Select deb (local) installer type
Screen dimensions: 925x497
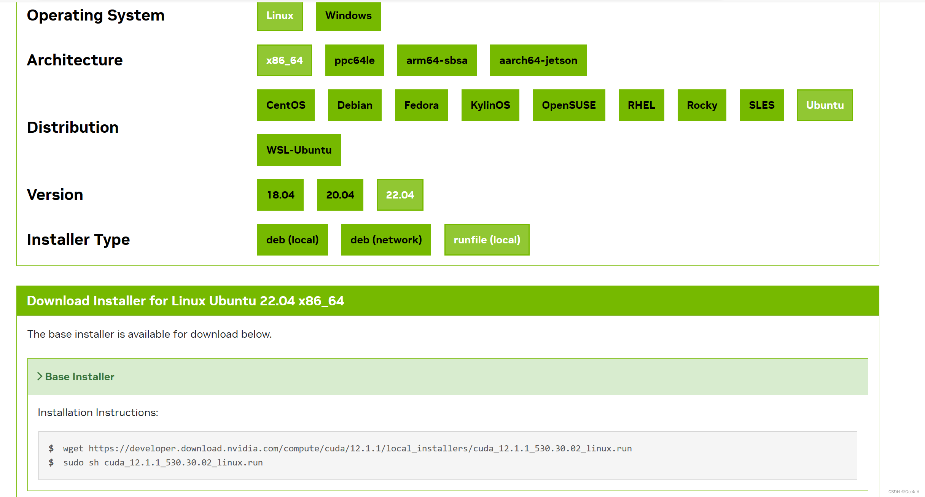point(292,240)
